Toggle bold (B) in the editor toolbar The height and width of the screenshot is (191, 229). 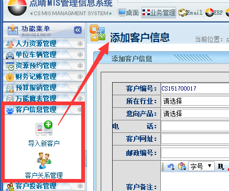(221, 166)
